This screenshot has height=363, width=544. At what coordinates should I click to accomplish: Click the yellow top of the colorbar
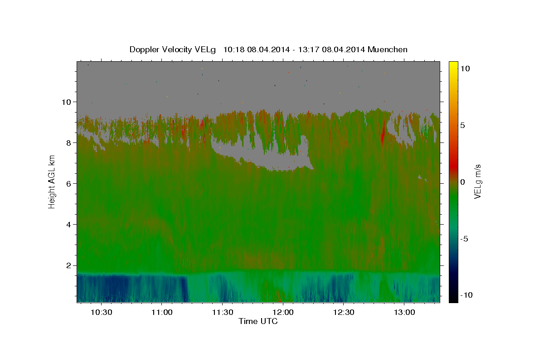pos(453,64)
